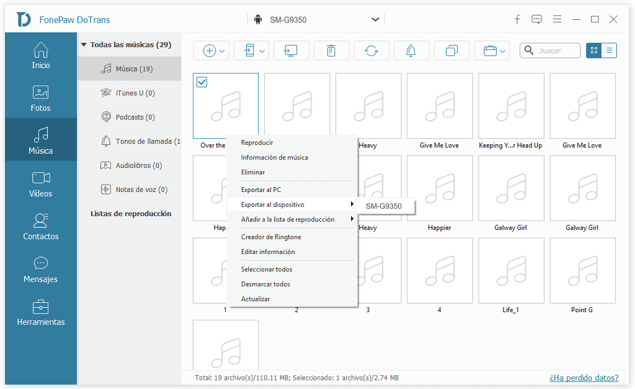Expand the Exportar al dispositivo submenu arrow
This screenshot has width=635, height=389.
[352, 204]
